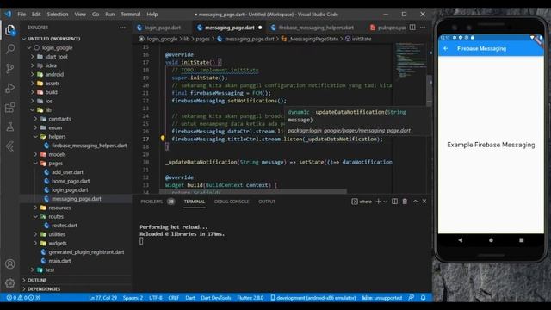The height and width of the screenshot is (310, 551).
Task: Click the feedback icon in status bar
Action: pyautogui.click(x=412, y=298)
